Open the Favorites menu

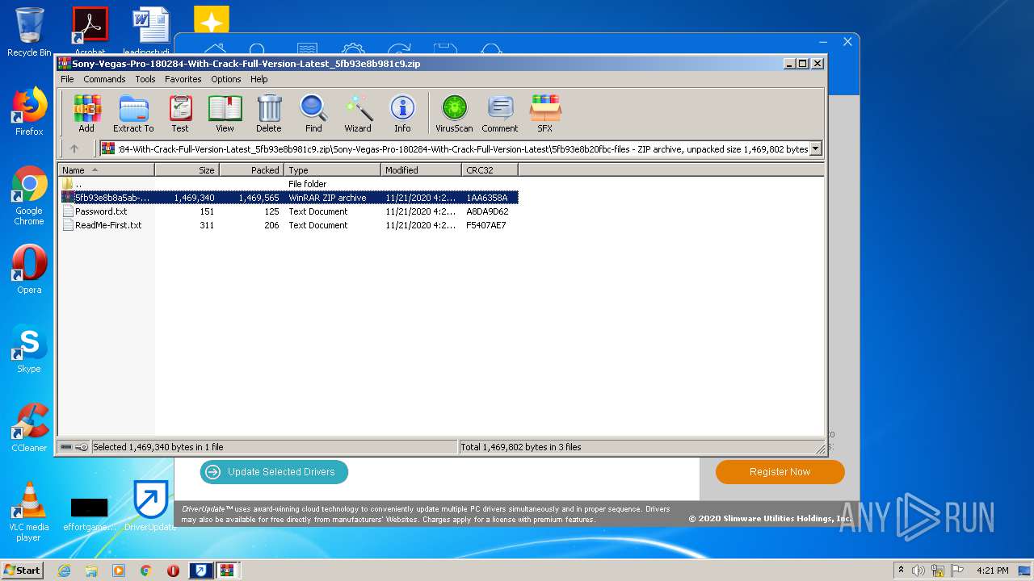click(183, 79)
